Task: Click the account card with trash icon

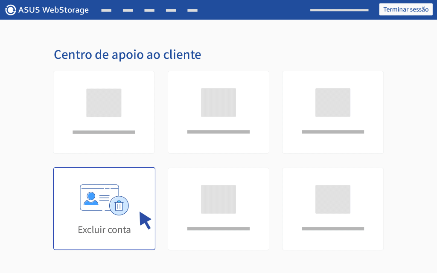Action: tap(104, 200)
